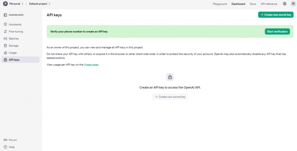Select the Dashboard top navigation tab
Screen dimensions: 297x151
[x=238, y=4]
